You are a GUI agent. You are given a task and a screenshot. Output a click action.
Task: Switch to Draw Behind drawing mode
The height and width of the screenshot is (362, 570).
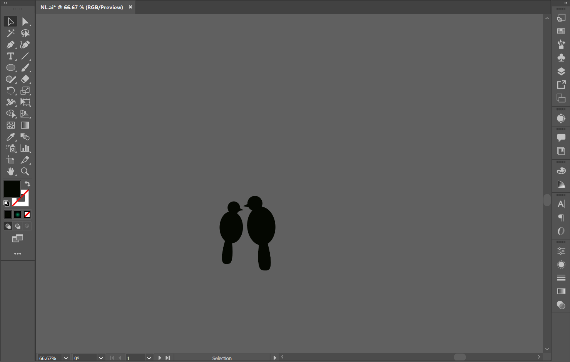click(x=17, y=226)
